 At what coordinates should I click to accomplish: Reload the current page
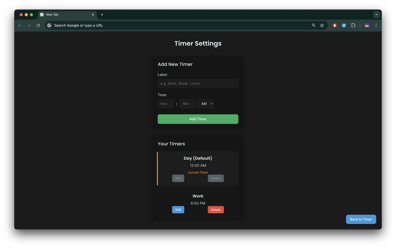[38, 25]
